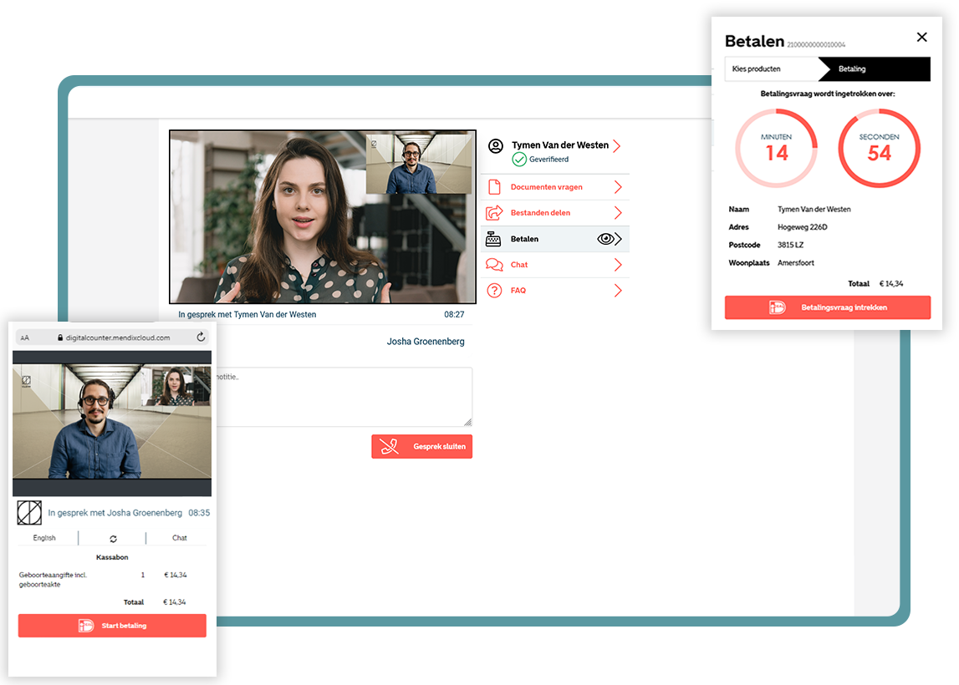959x685 pixels.
Task: Click into the notes text area
Action: point(343,397)
